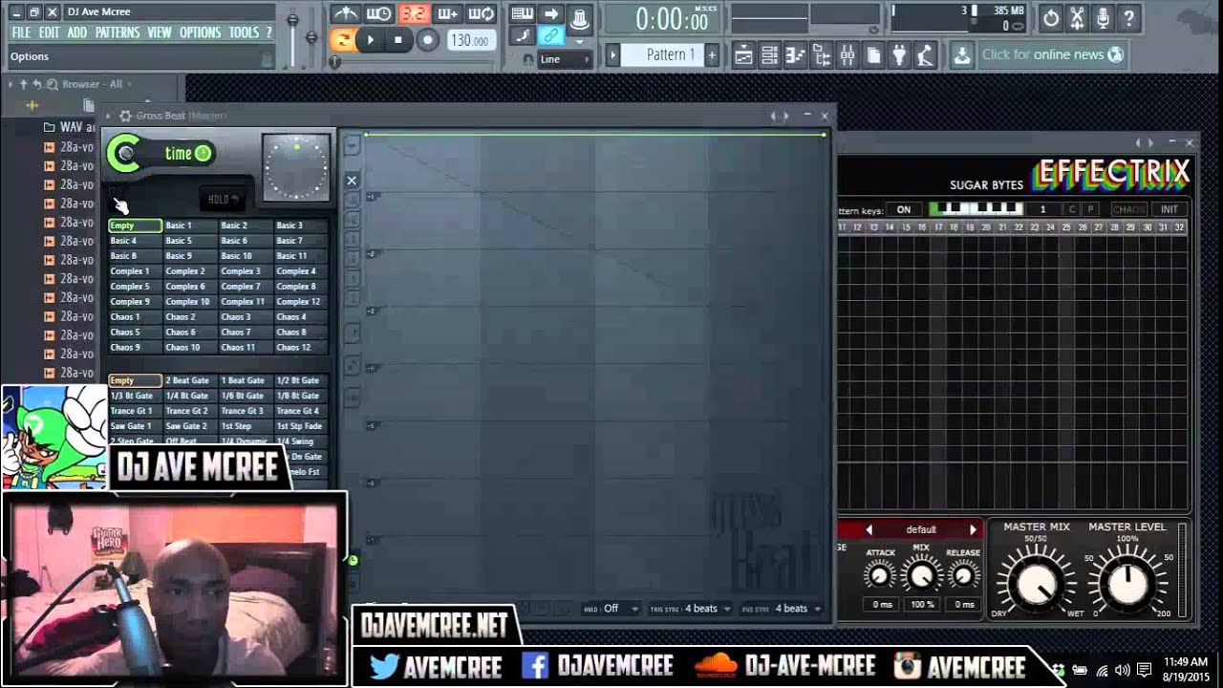Viewport: 1223px width, 688px height.
Task: Toggle typing keyboard to piano icon
Action: [x=522, y=13]
